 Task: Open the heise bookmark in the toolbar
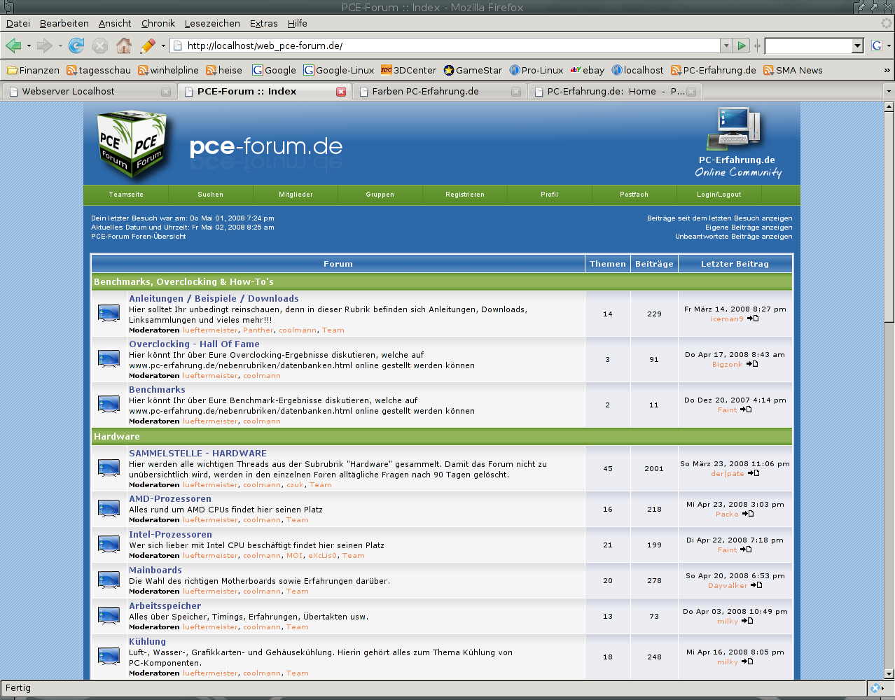coord(224,70)
